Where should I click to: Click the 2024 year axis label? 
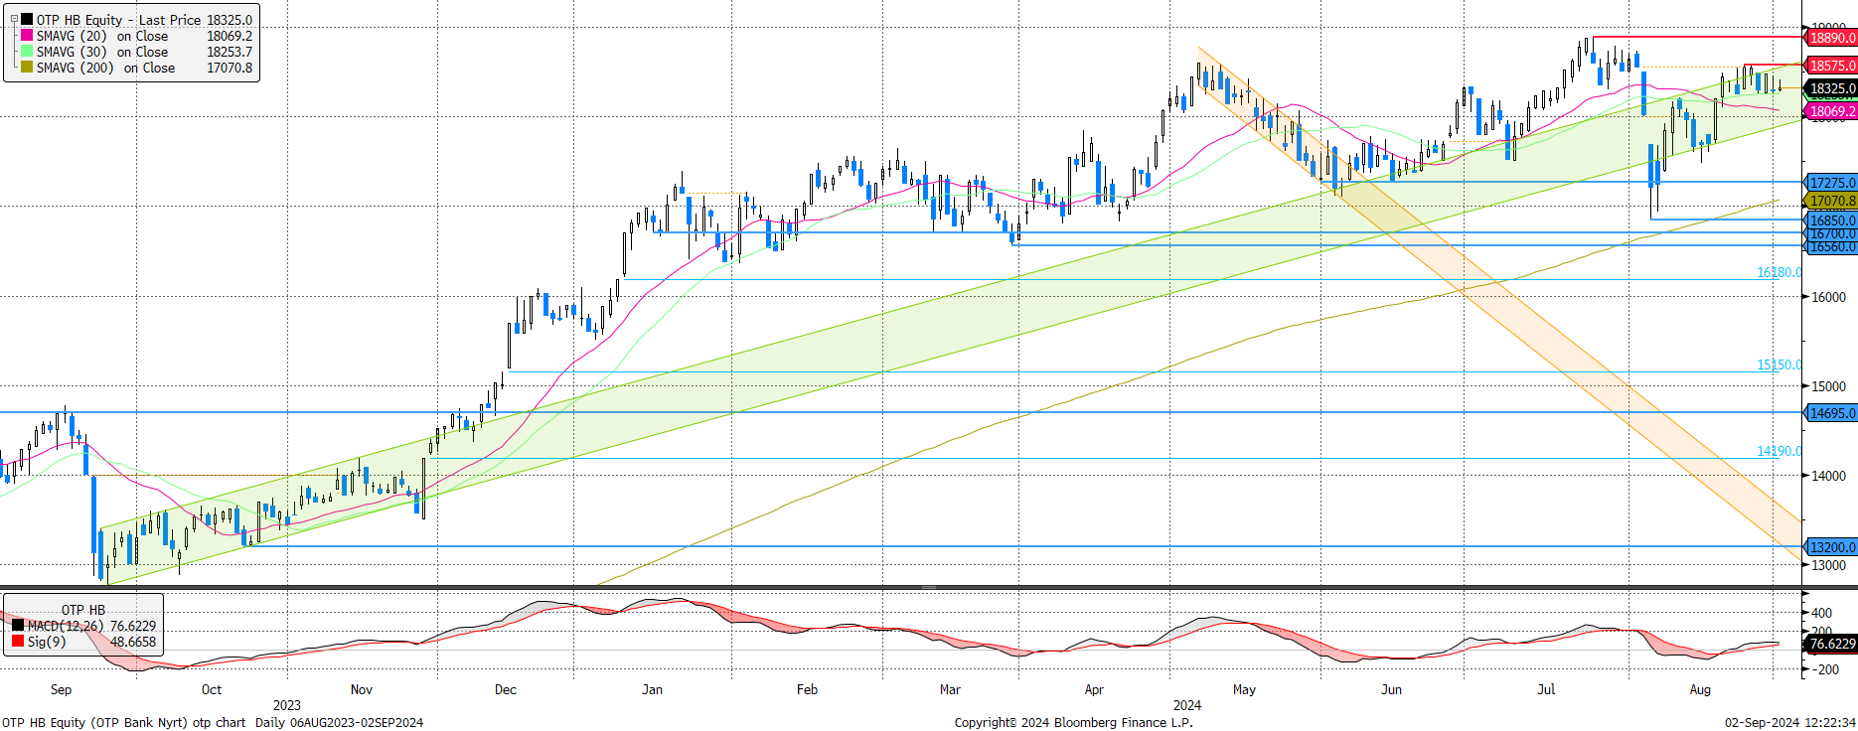pos(1187,705)
